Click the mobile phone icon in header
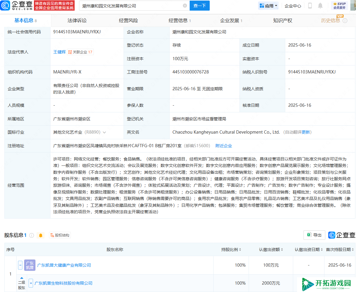This screenshot has width=356, height=292. pyautogui.click(x=310, y=6)
